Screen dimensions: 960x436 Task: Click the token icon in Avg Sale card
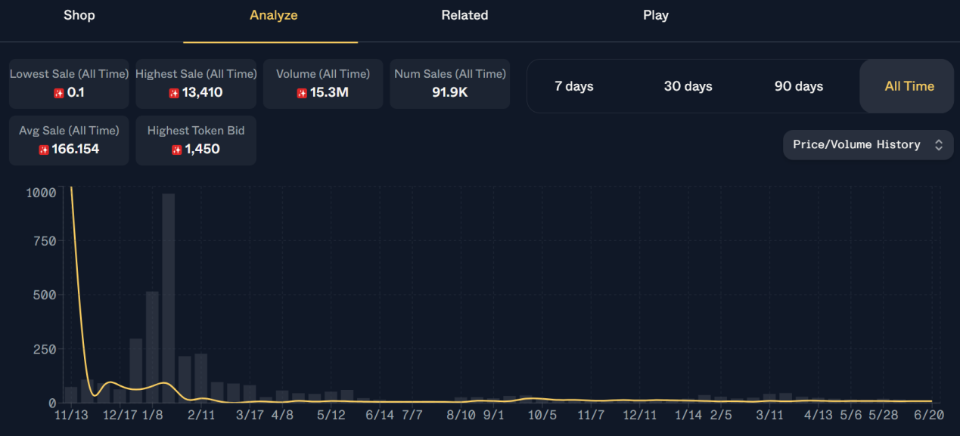pyautogui.click(x=44, y=150)
